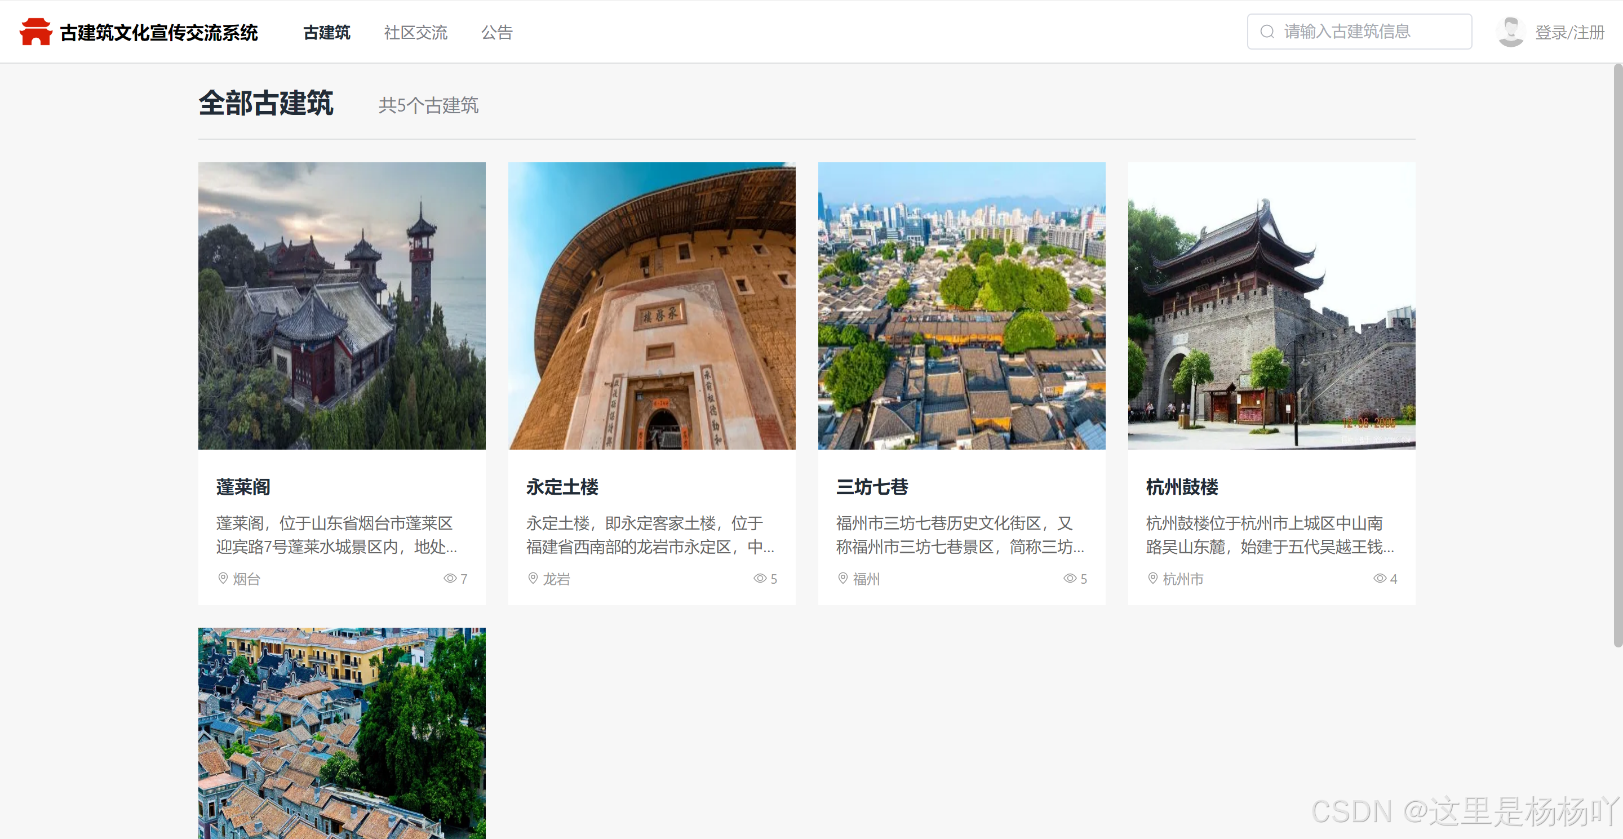Click the location pin beside 烟台
The image size is (1623, 839).
click(x=223, y=578)
